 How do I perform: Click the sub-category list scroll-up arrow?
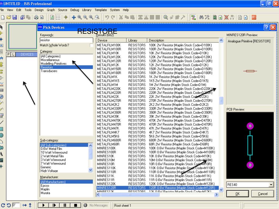(x=90, y=146)
